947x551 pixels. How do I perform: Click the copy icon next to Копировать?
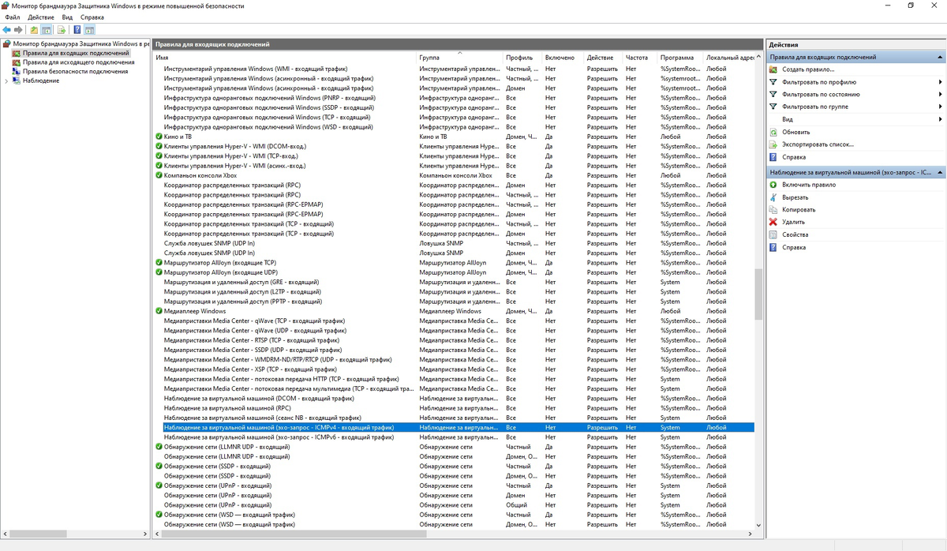774,209
